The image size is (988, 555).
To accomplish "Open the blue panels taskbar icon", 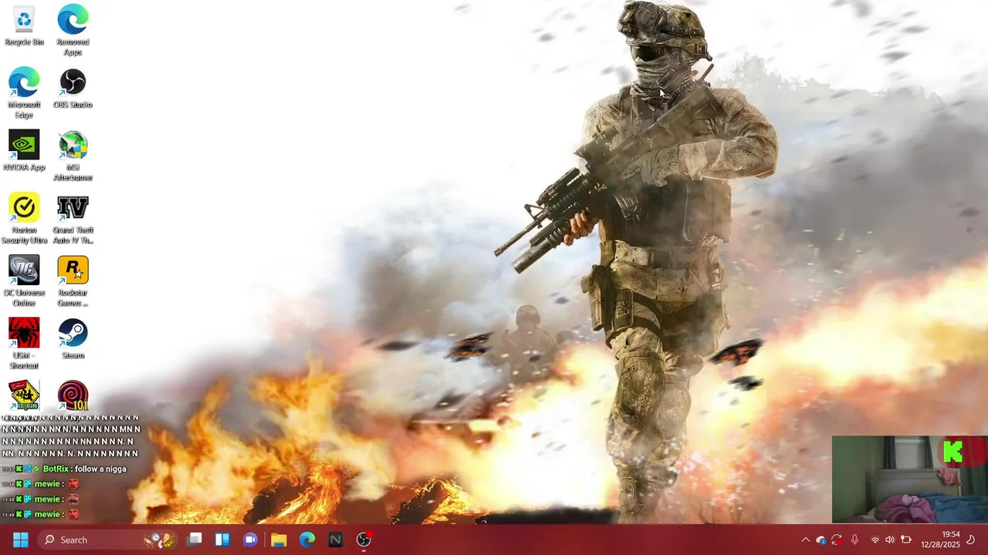I will pos(222,540).
